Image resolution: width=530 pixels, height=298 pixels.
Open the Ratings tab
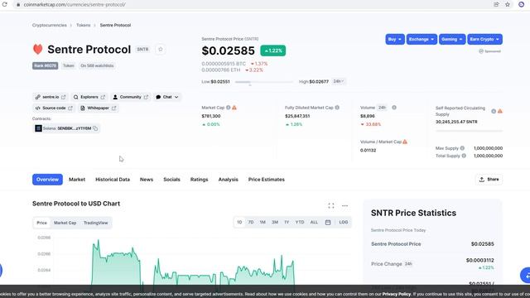pos(199,180)
